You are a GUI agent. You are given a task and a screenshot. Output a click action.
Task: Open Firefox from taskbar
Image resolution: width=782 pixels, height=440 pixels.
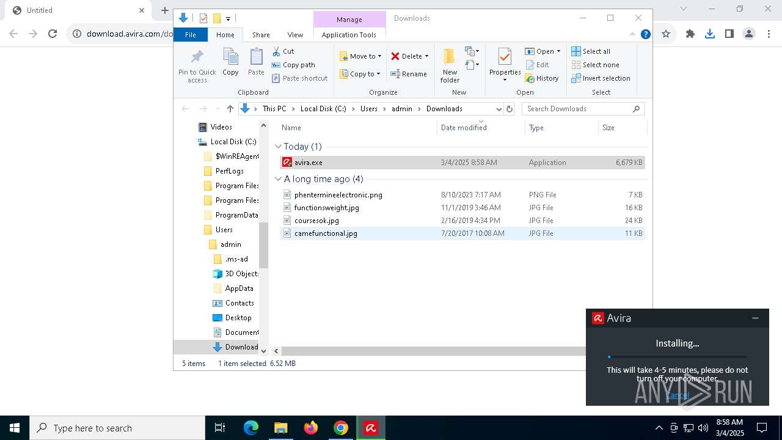[x=311, y=428]
